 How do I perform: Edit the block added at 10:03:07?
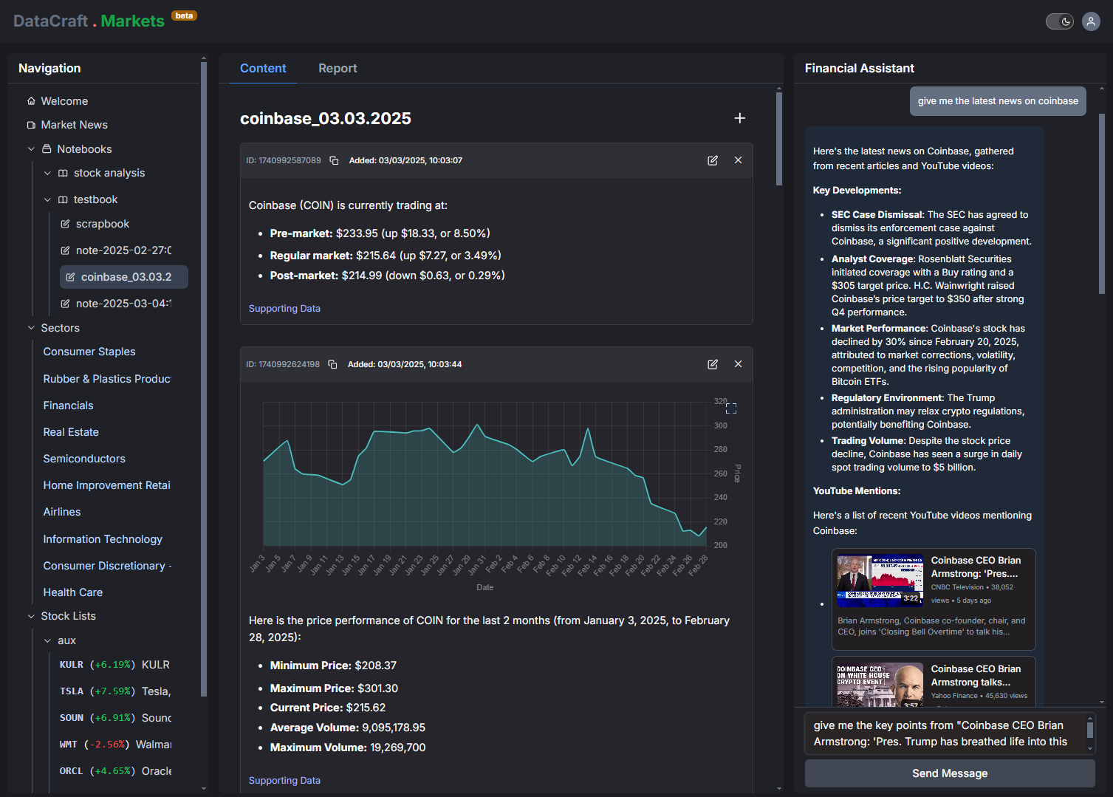(713, 160)
